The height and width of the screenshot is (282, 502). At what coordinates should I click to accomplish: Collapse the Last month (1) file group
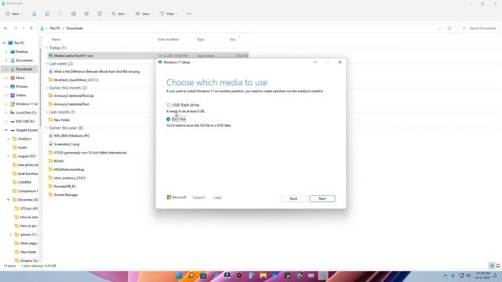coord(47,112)
